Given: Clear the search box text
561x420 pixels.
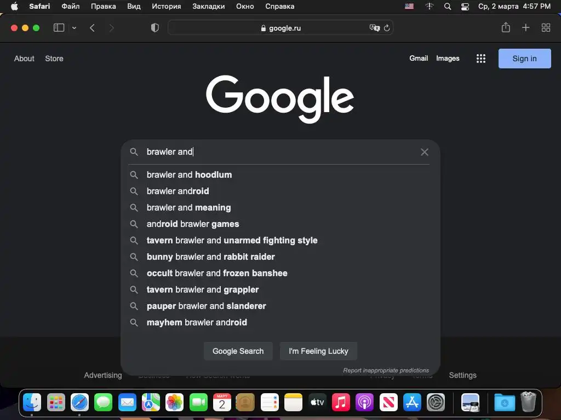Looking at the screenshot, I should pyautogui.click(x=425, y=152).
